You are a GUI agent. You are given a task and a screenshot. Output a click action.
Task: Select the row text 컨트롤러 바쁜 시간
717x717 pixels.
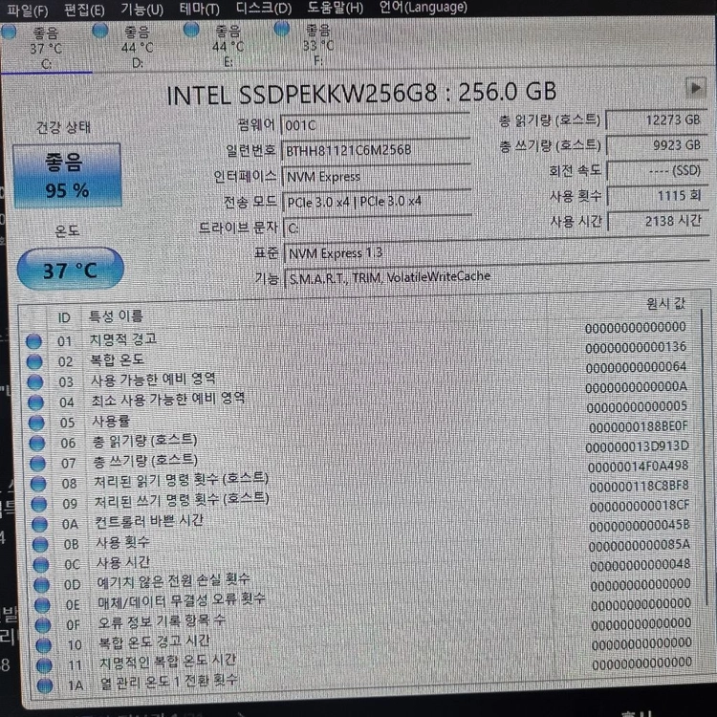point(149,521)
